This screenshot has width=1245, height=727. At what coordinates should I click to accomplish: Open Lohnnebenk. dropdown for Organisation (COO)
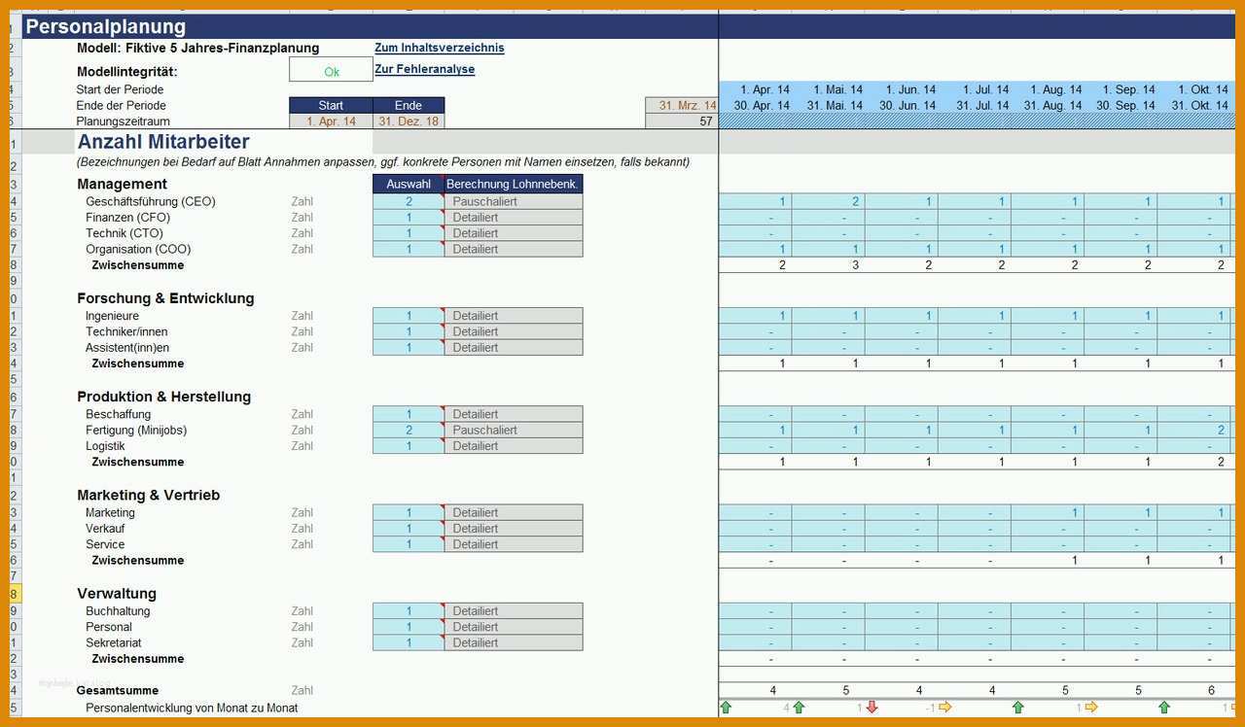click(x=514, y=249)
